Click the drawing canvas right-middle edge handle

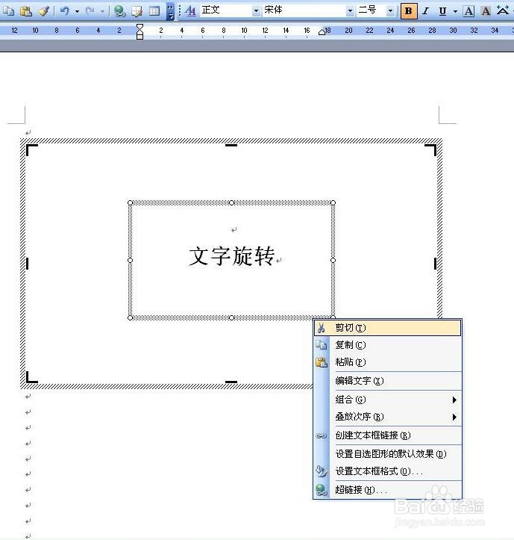[x=435, y=264]
